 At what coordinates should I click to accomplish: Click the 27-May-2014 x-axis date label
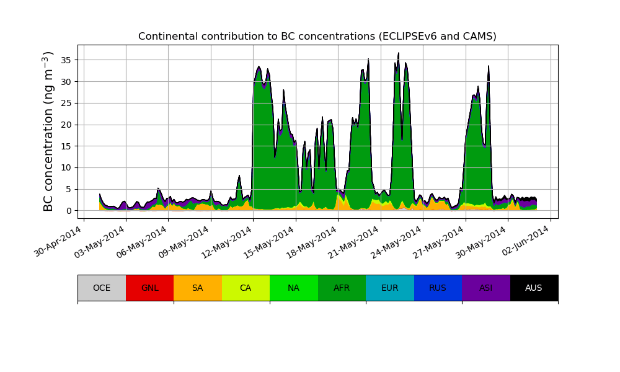pos(439,241)
